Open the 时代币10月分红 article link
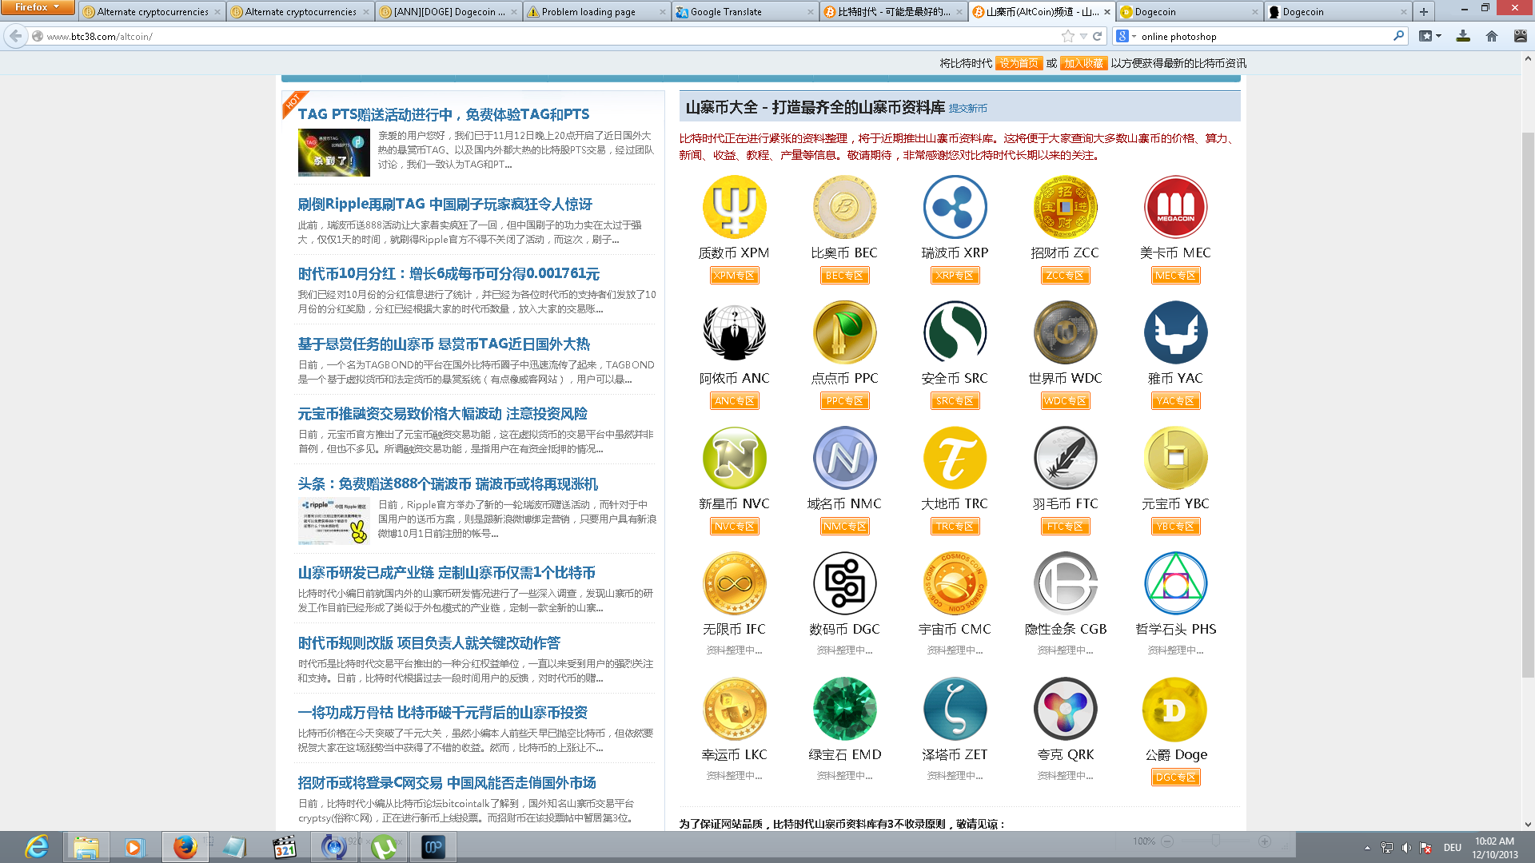The height and width of the screenshot is (863, 1535). 449,274
